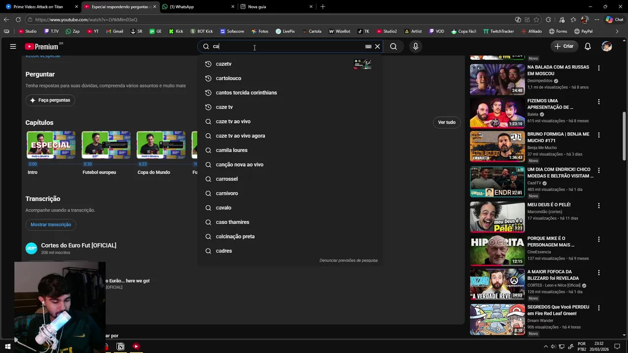This screenshot has height=353, width=628.
Task: Go to YouTube Premium home logo
Action: [42, 47]
